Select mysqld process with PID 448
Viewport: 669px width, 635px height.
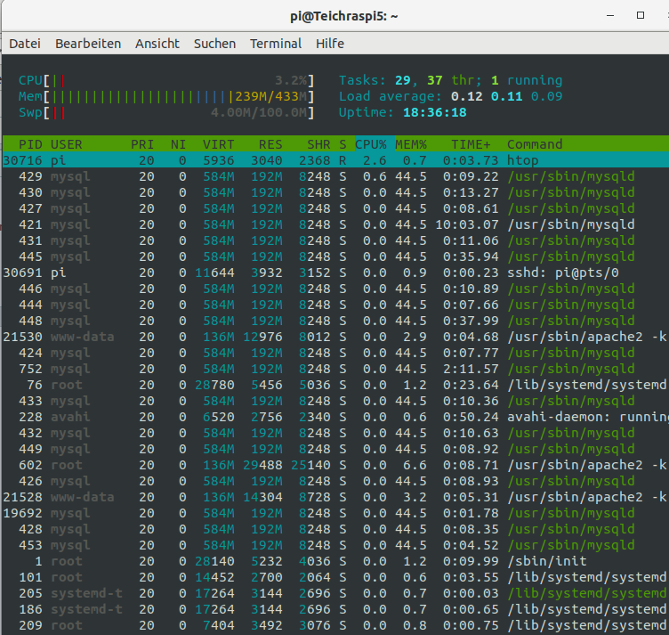(335, 321)
